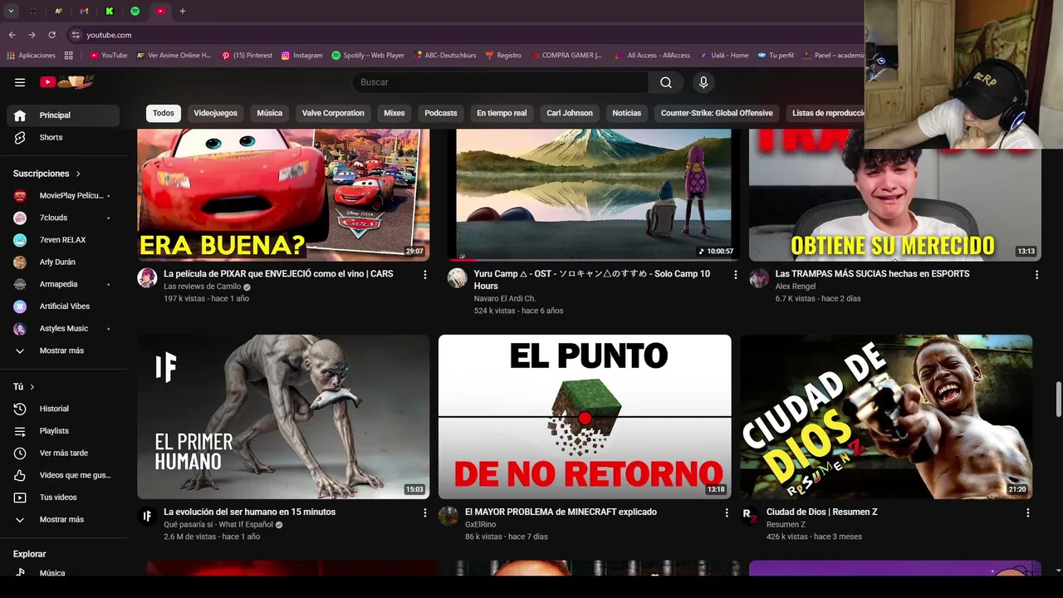Click the page vertical scrollbar thumb
The image size is (1063, 598).
[1058, 399]
